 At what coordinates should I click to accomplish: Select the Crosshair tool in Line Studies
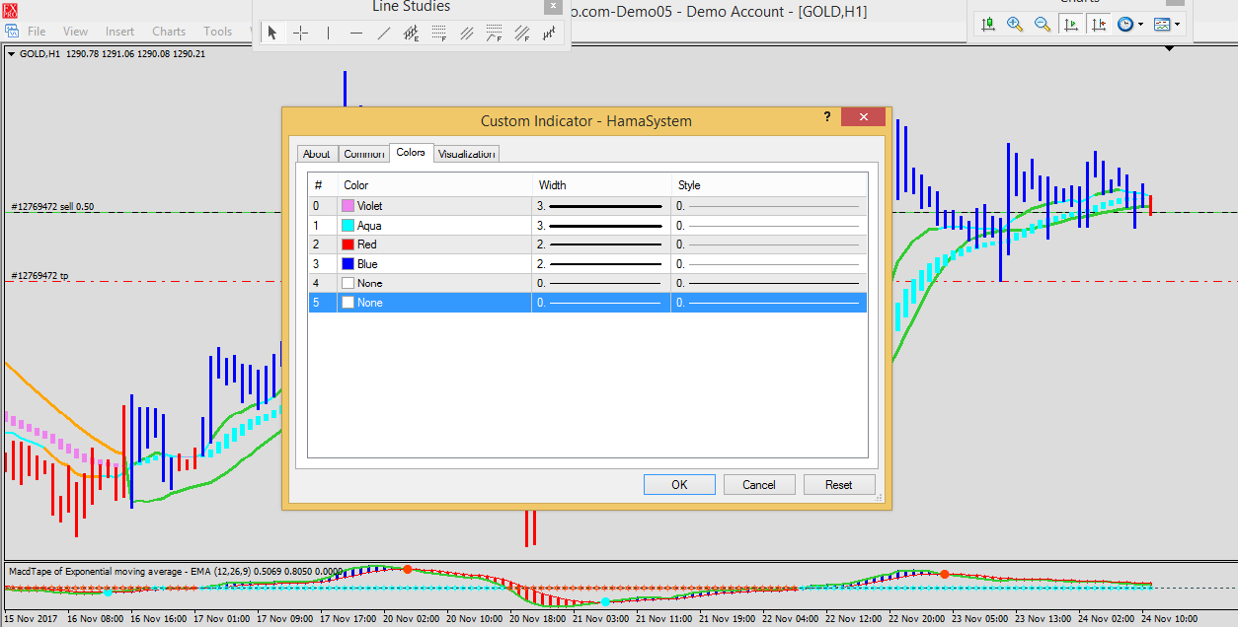pos(300,34)
